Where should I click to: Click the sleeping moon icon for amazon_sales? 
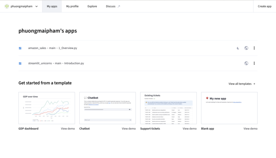point(238,48)
